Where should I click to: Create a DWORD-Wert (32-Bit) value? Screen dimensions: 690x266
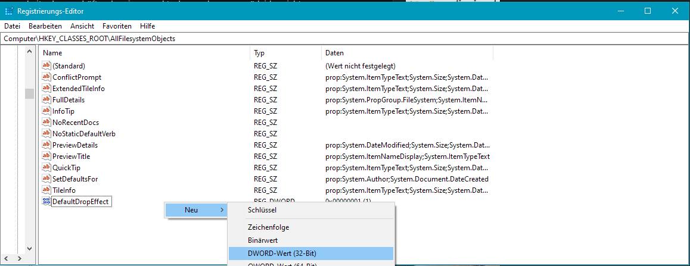tap(310, 254)
